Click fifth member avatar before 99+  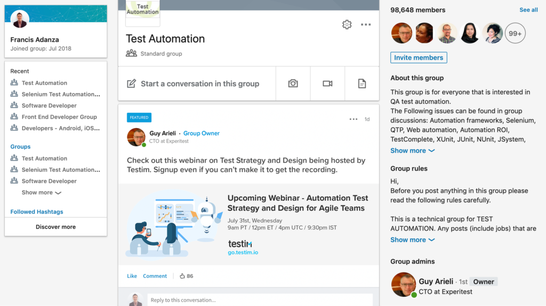pos(492,34)
